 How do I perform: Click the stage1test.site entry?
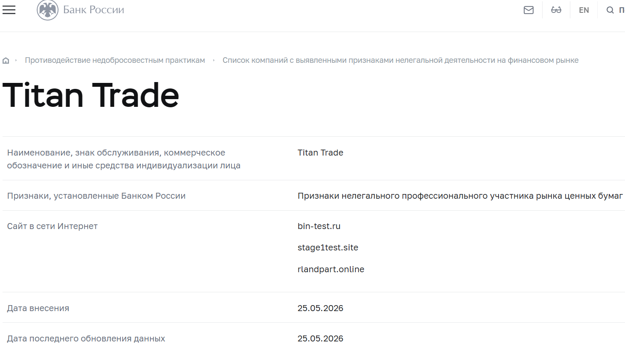pyautogui.click(x=328, y=247)
